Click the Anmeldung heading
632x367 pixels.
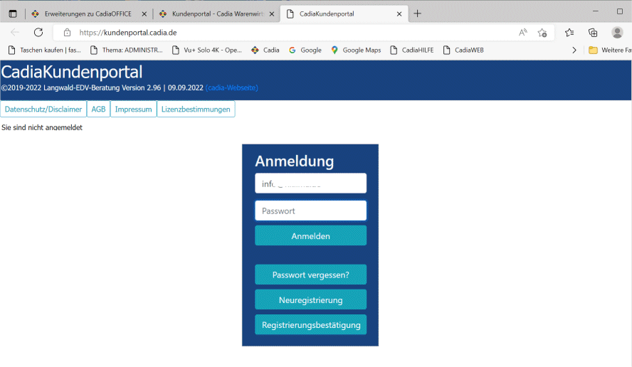pyautogui.click(x=294, y=161)
